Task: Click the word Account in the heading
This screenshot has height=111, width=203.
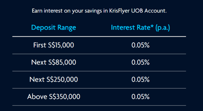Action: pyautogui.click(x=155, y=11)
